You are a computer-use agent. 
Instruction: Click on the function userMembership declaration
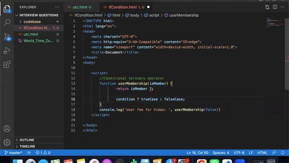136,83
